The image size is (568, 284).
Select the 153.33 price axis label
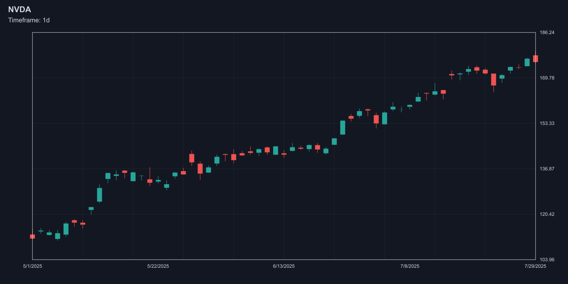tap(547, 123)
